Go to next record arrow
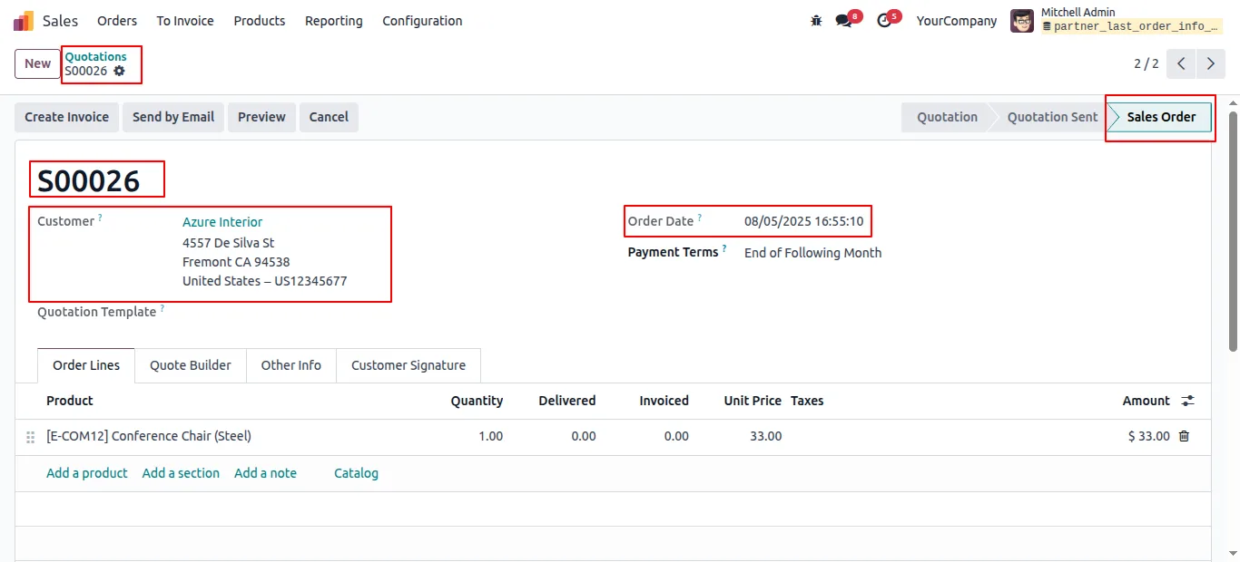Viewport: 1240px width, 562px height. (1211, 63)
